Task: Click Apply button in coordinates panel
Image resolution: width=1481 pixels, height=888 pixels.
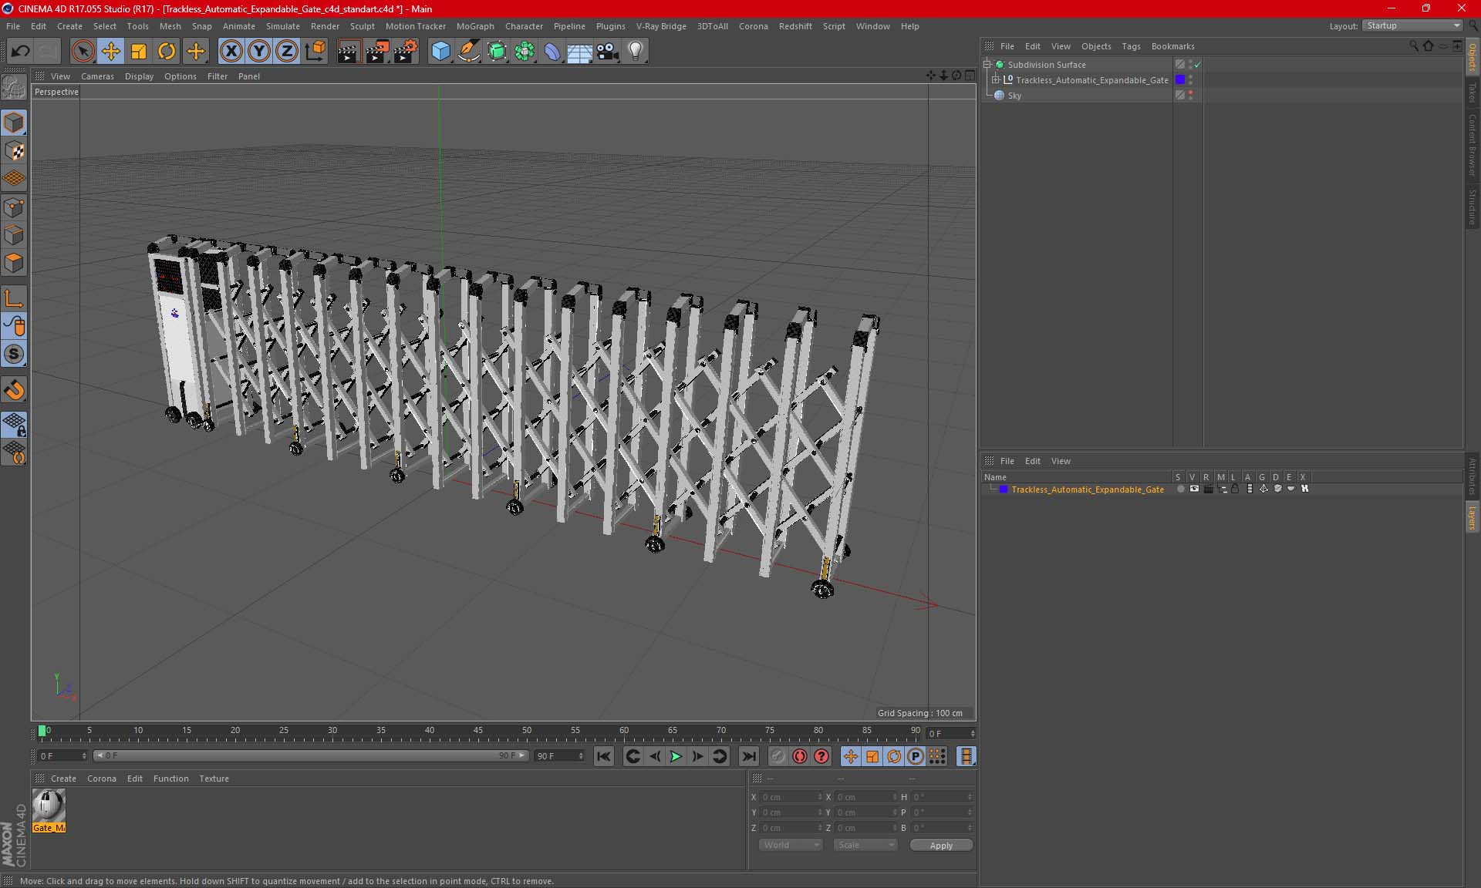Action: [x=940, y=845]
